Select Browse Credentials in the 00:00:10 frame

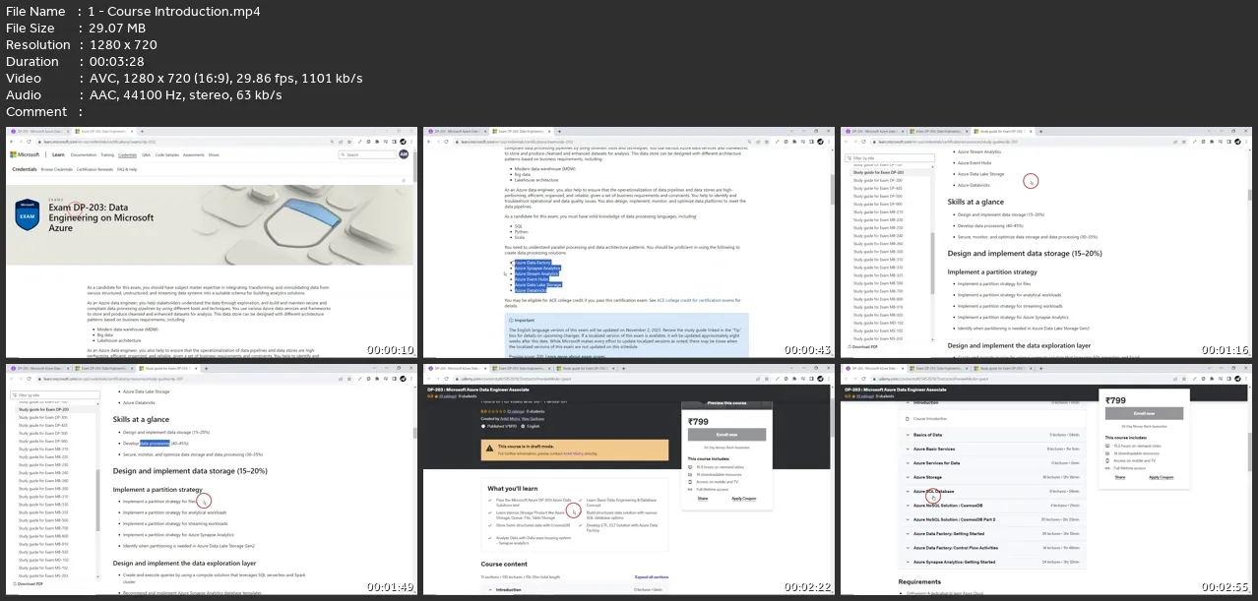[x=58, y=169]
